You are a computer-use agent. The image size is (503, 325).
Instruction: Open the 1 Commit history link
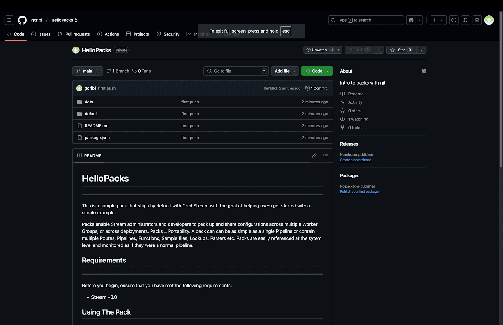(316, 88)
